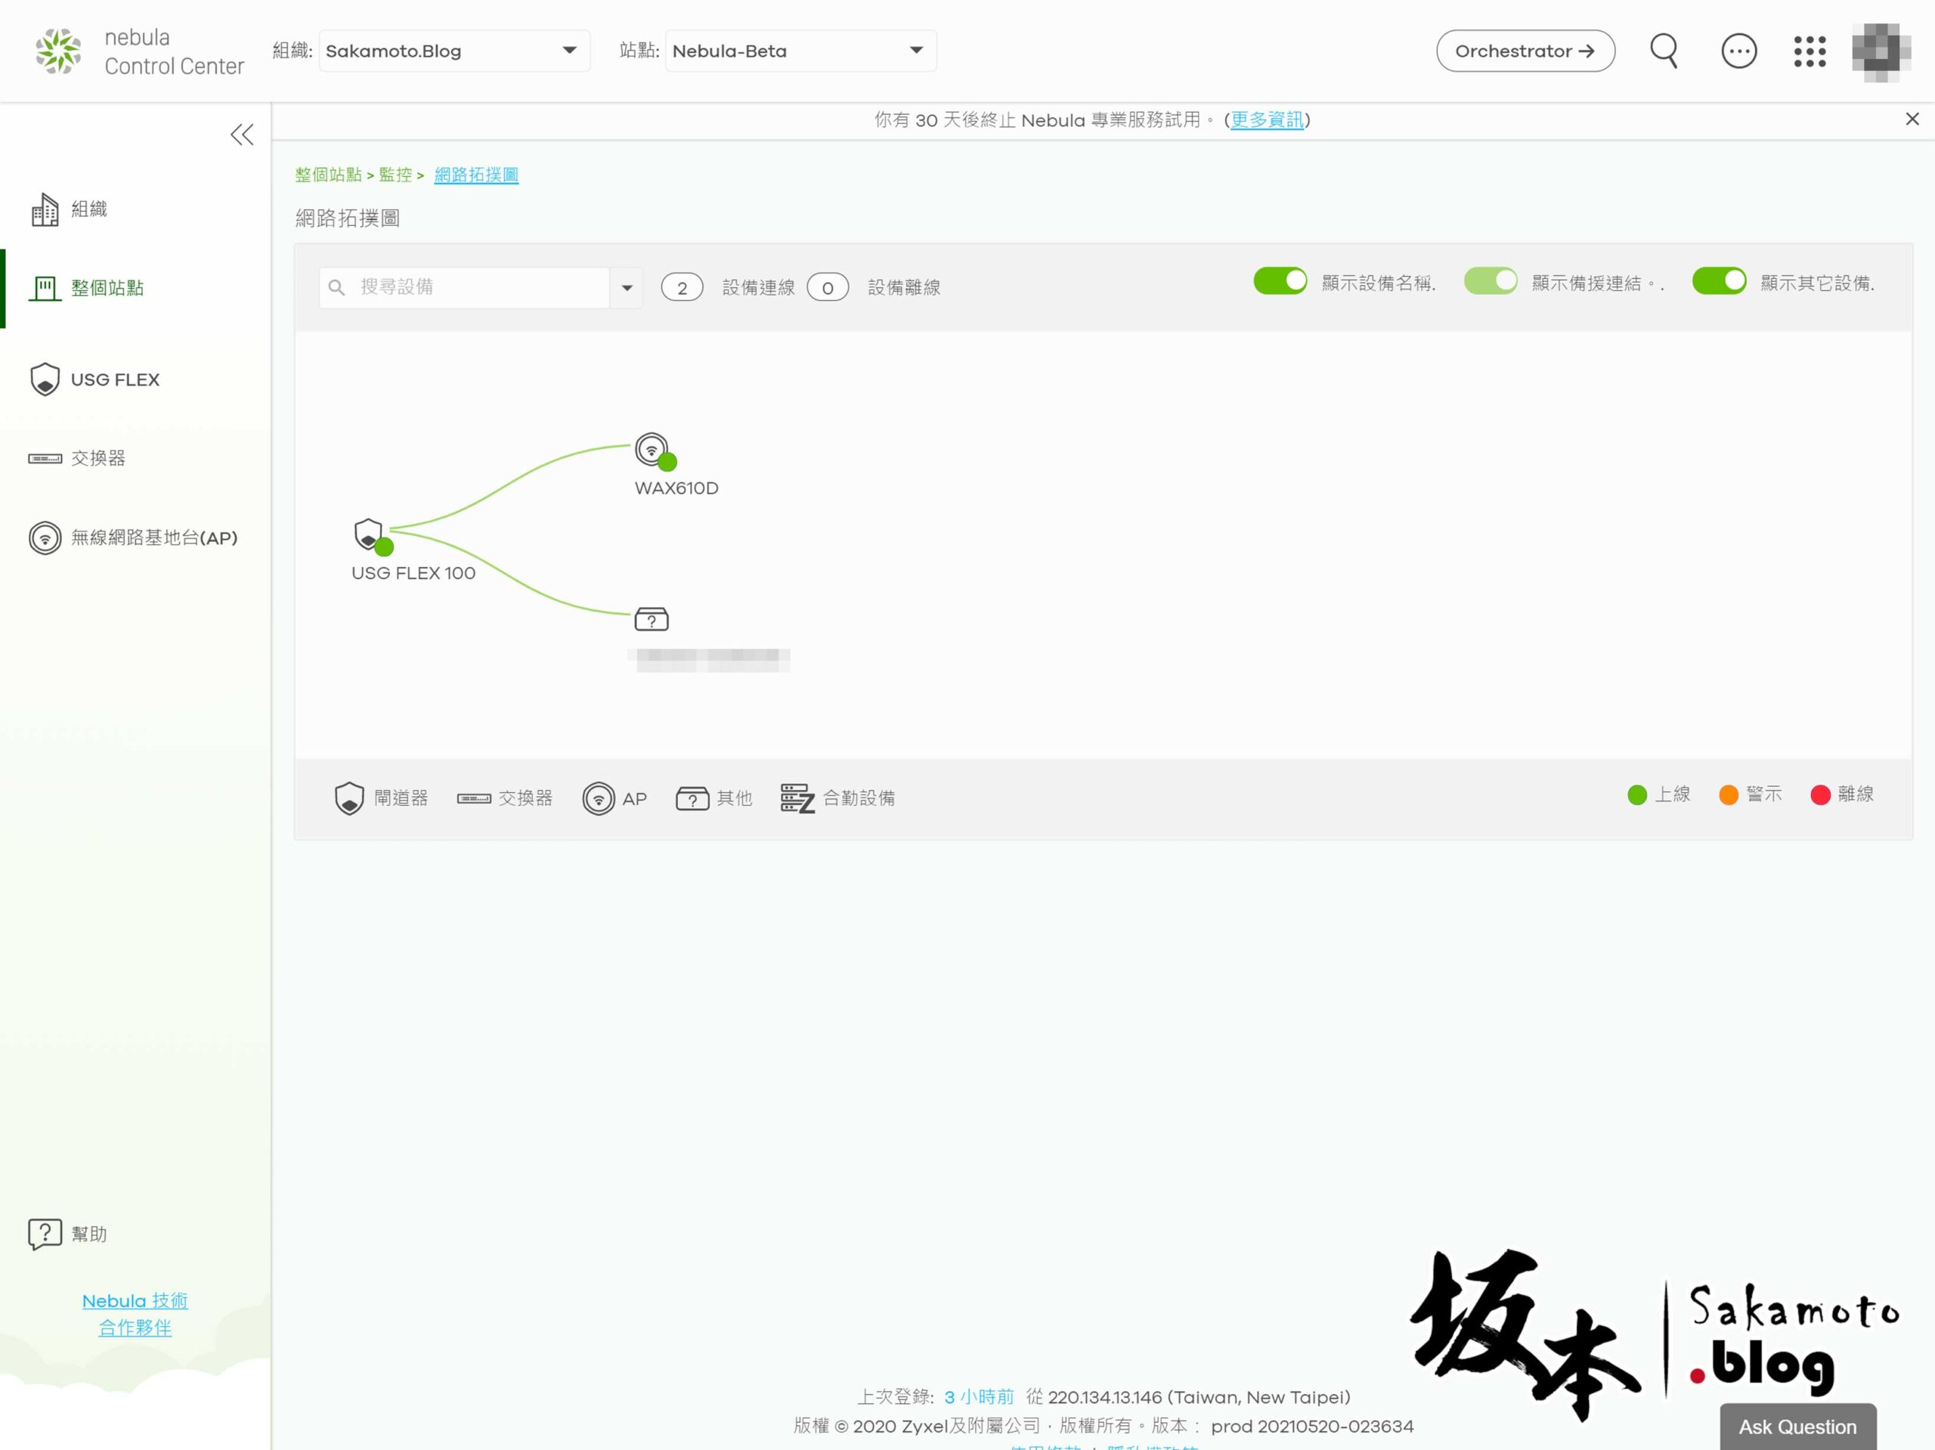Select the 組織 sidebar menu item

point(68,209)
